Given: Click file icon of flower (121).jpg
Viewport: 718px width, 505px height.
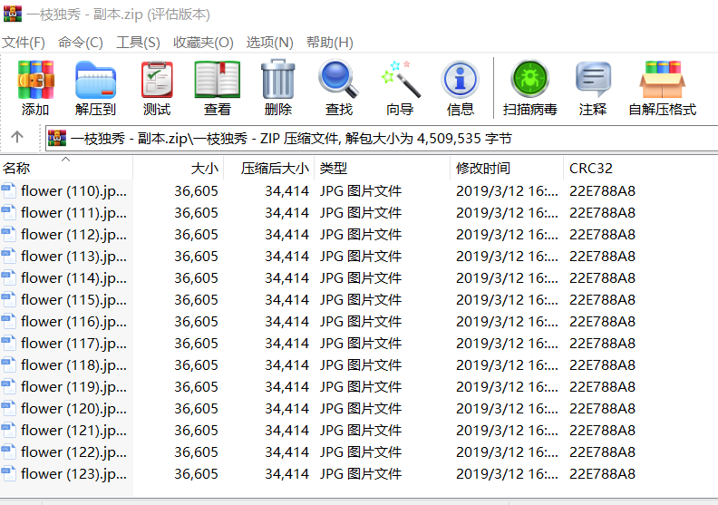Looking at the screenshot, I should click(8, 430).
